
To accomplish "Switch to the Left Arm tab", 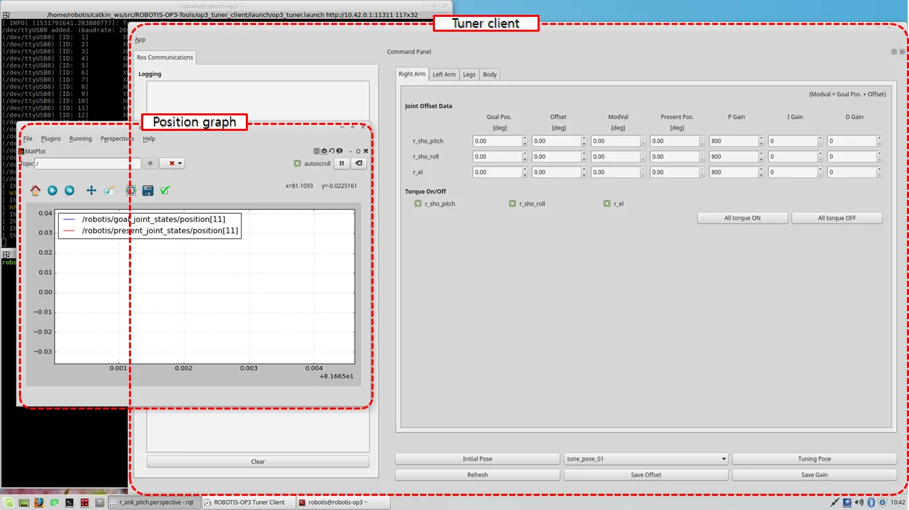I will pos(444,74).
